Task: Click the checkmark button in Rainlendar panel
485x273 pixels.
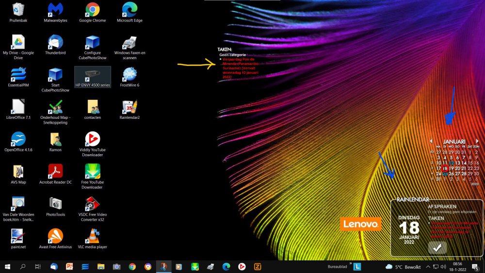Action: point(437,248)
